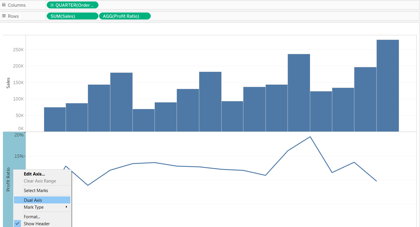Viewport: 420px width, 227px height.
Task: Click the Clear Axis Range menu entry
Action: [42, 181]
